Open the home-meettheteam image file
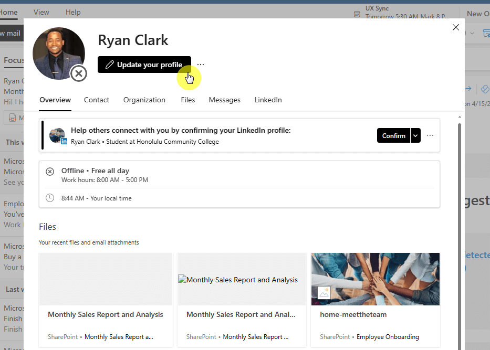490x350 pixels. (376, 300)
